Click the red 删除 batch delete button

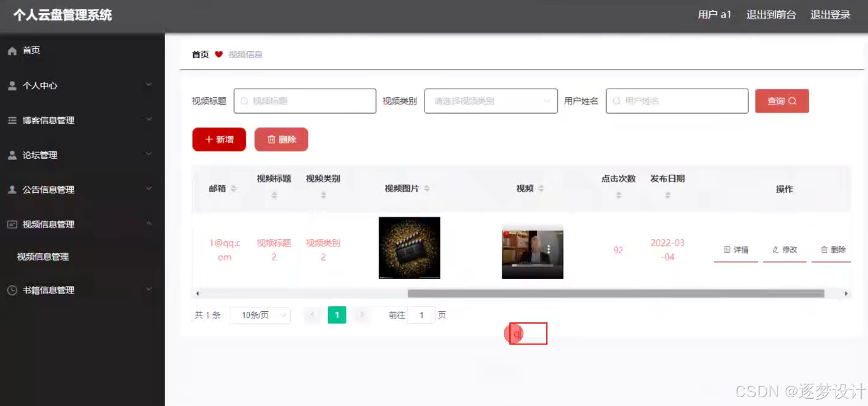tap(281, 140)
